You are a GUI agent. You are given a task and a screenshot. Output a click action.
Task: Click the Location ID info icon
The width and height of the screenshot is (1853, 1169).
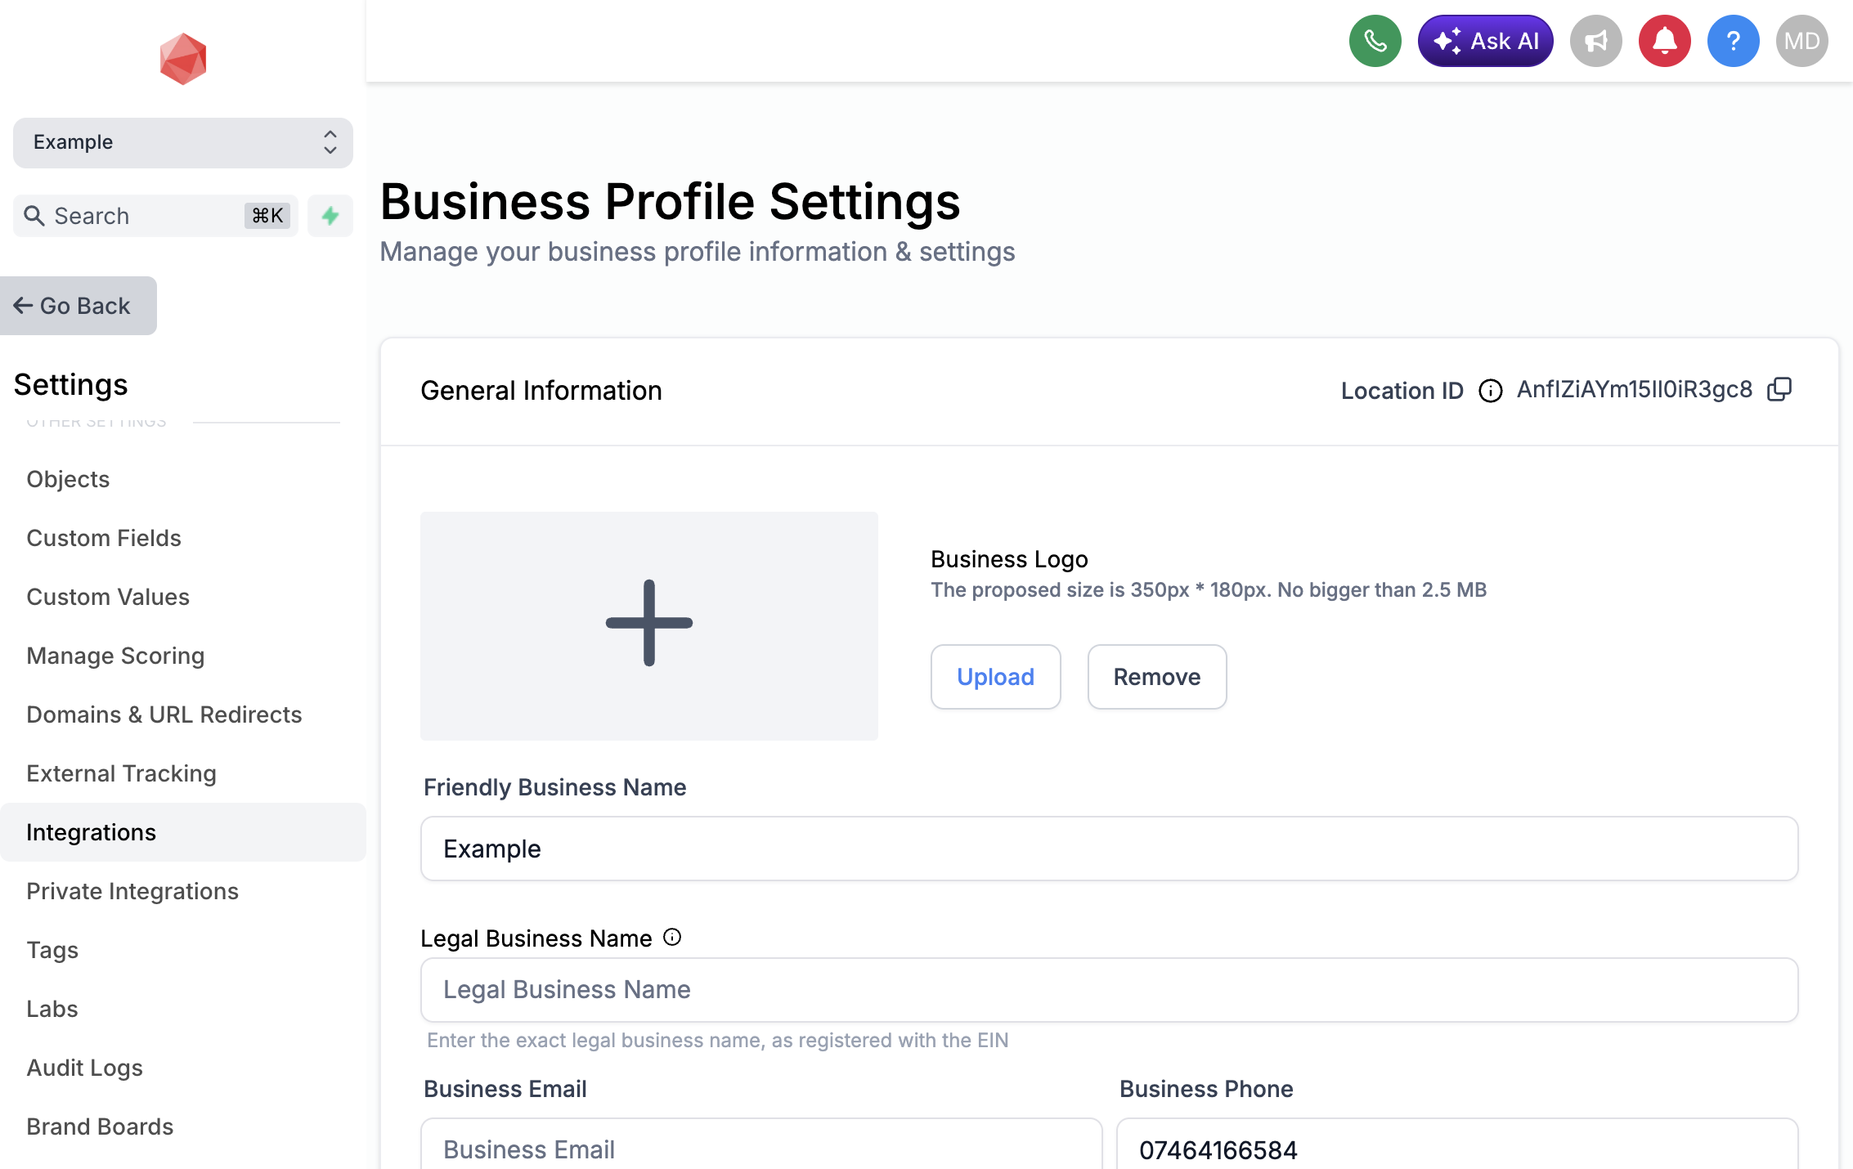coord(1491,391)
